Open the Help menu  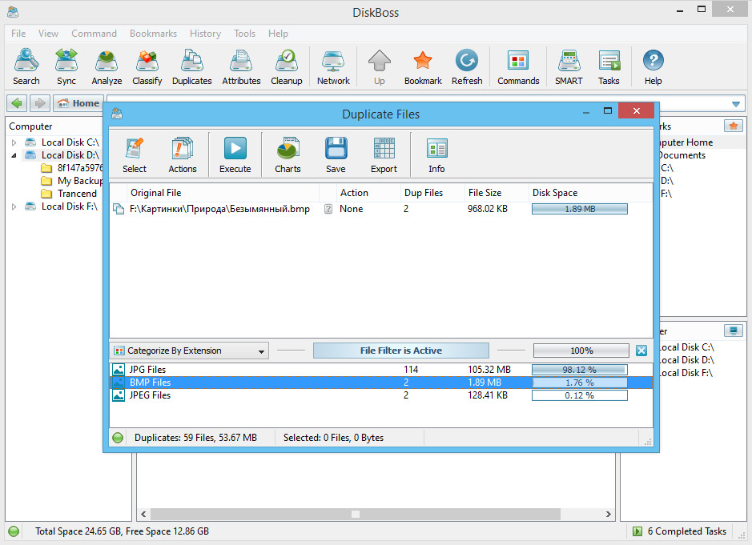(x=278, y=34)
